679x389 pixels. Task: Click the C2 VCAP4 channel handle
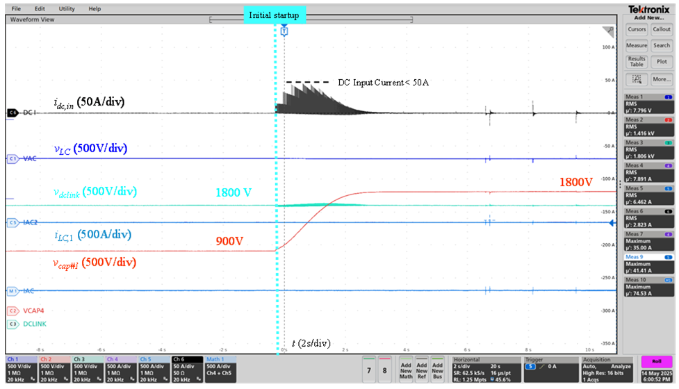[12, 311]
